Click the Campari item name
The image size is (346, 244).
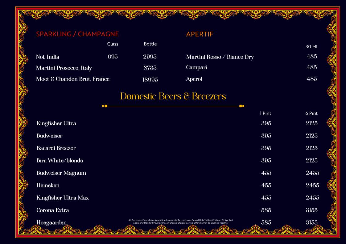pos(197,68)
